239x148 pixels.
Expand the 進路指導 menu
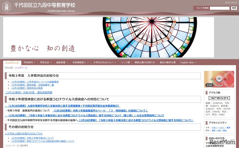(x=62, y=62)
